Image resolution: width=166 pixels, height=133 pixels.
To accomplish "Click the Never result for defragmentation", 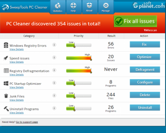I will 111,69.
